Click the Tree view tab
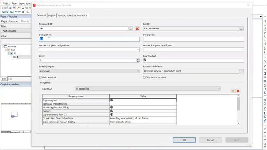The width and height of the screenshot is (267, 150). coord(4,79)
